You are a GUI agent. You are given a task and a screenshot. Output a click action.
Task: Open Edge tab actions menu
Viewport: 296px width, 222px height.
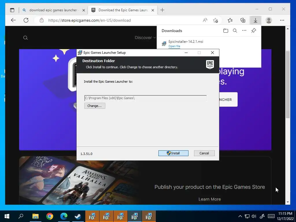point(12,10)
